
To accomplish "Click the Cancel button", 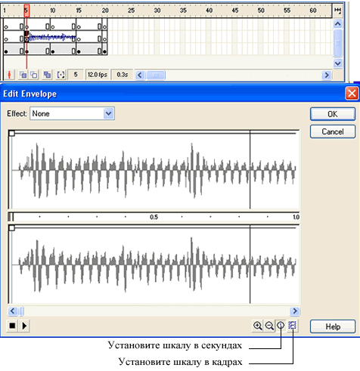I will (x=333, y=131).
